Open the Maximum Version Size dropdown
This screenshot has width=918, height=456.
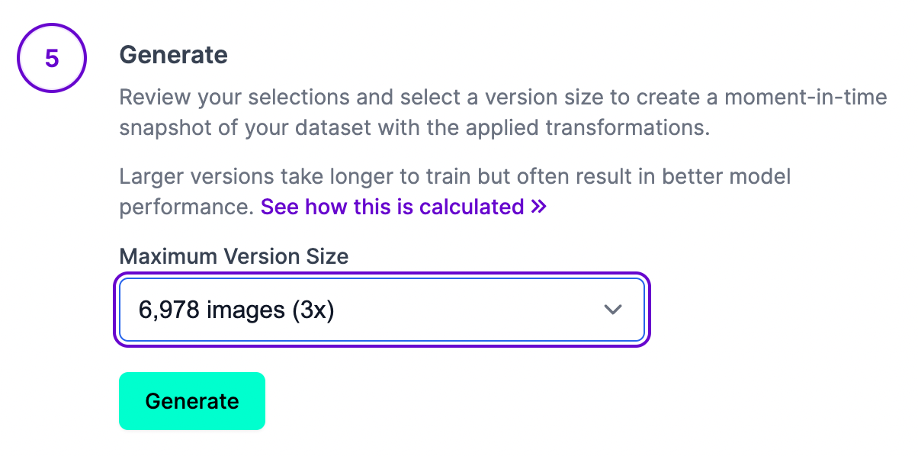point(381,310)
